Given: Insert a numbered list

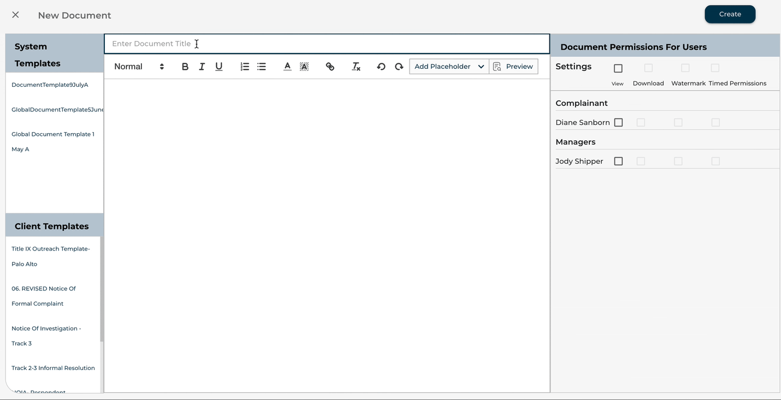Looking at the screenshot, I should [245, 67].
